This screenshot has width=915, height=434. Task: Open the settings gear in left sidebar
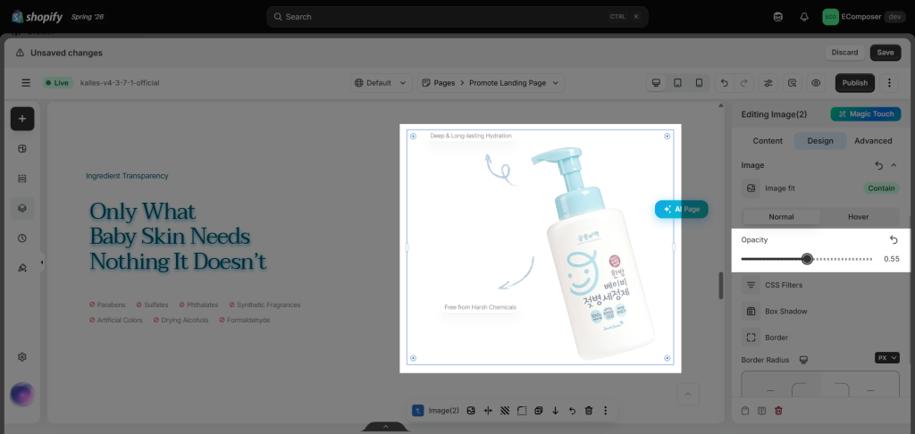[x=22, y=357]
